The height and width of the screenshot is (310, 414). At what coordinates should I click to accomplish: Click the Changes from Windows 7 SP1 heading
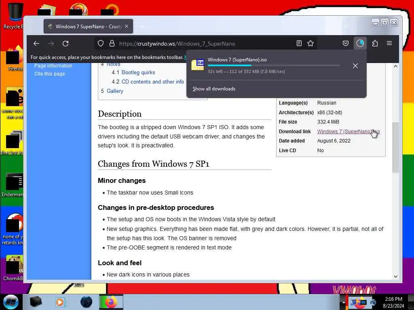(x=153, y=164)
